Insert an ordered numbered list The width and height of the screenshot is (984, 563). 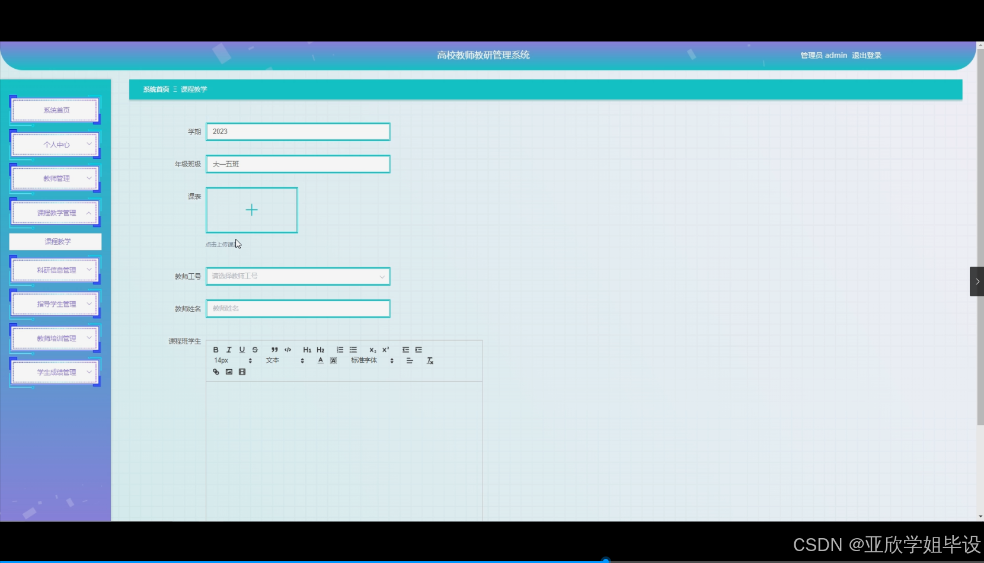[x=340, y=350]
